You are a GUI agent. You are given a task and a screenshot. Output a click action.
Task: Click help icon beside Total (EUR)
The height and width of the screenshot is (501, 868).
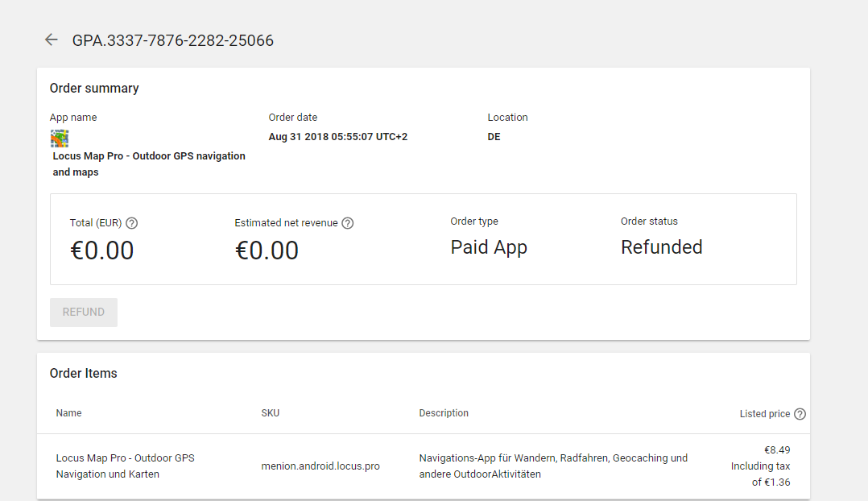coord(132,223)
